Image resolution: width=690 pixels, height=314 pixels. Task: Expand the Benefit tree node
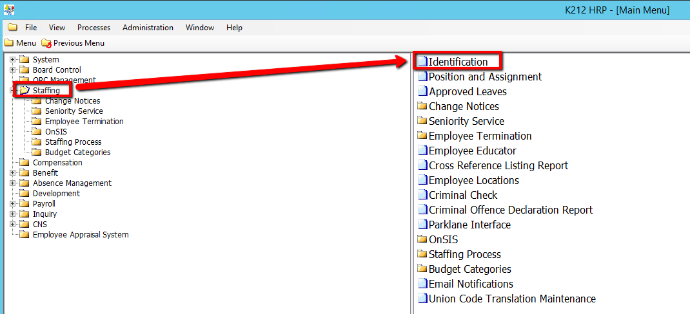pos(12,173)
